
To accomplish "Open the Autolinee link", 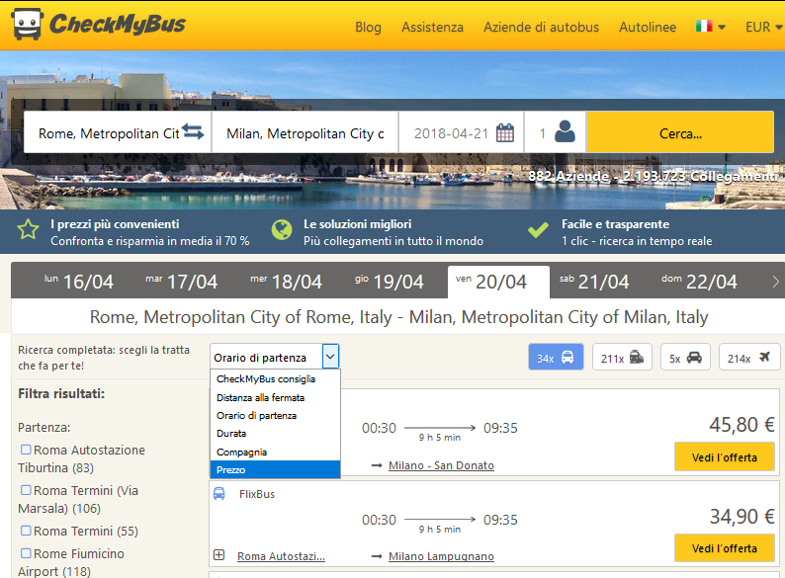I will point(648,27).
